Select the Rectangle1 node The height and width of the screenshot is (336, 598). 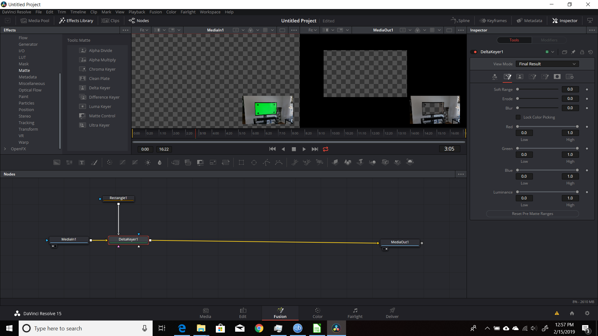(118, 198)
